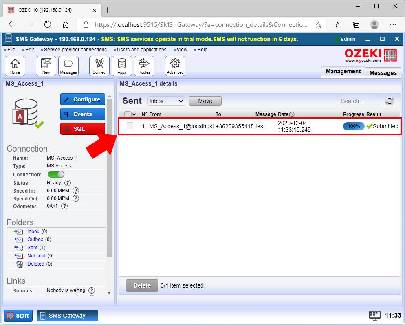
Task: Open the Outbox folder link
Action: (35, 239)
